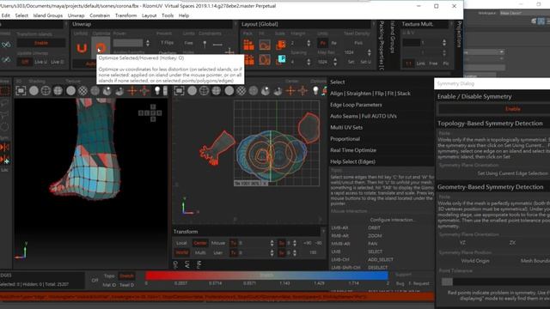Open the Tools menu

(x=168, y=15)
